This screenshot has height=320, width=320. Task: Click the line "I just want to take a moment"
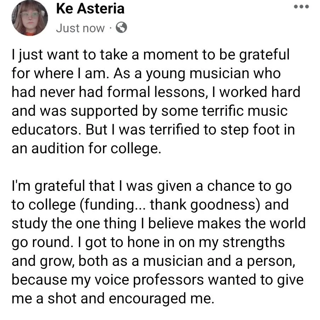tap(150, 55)
